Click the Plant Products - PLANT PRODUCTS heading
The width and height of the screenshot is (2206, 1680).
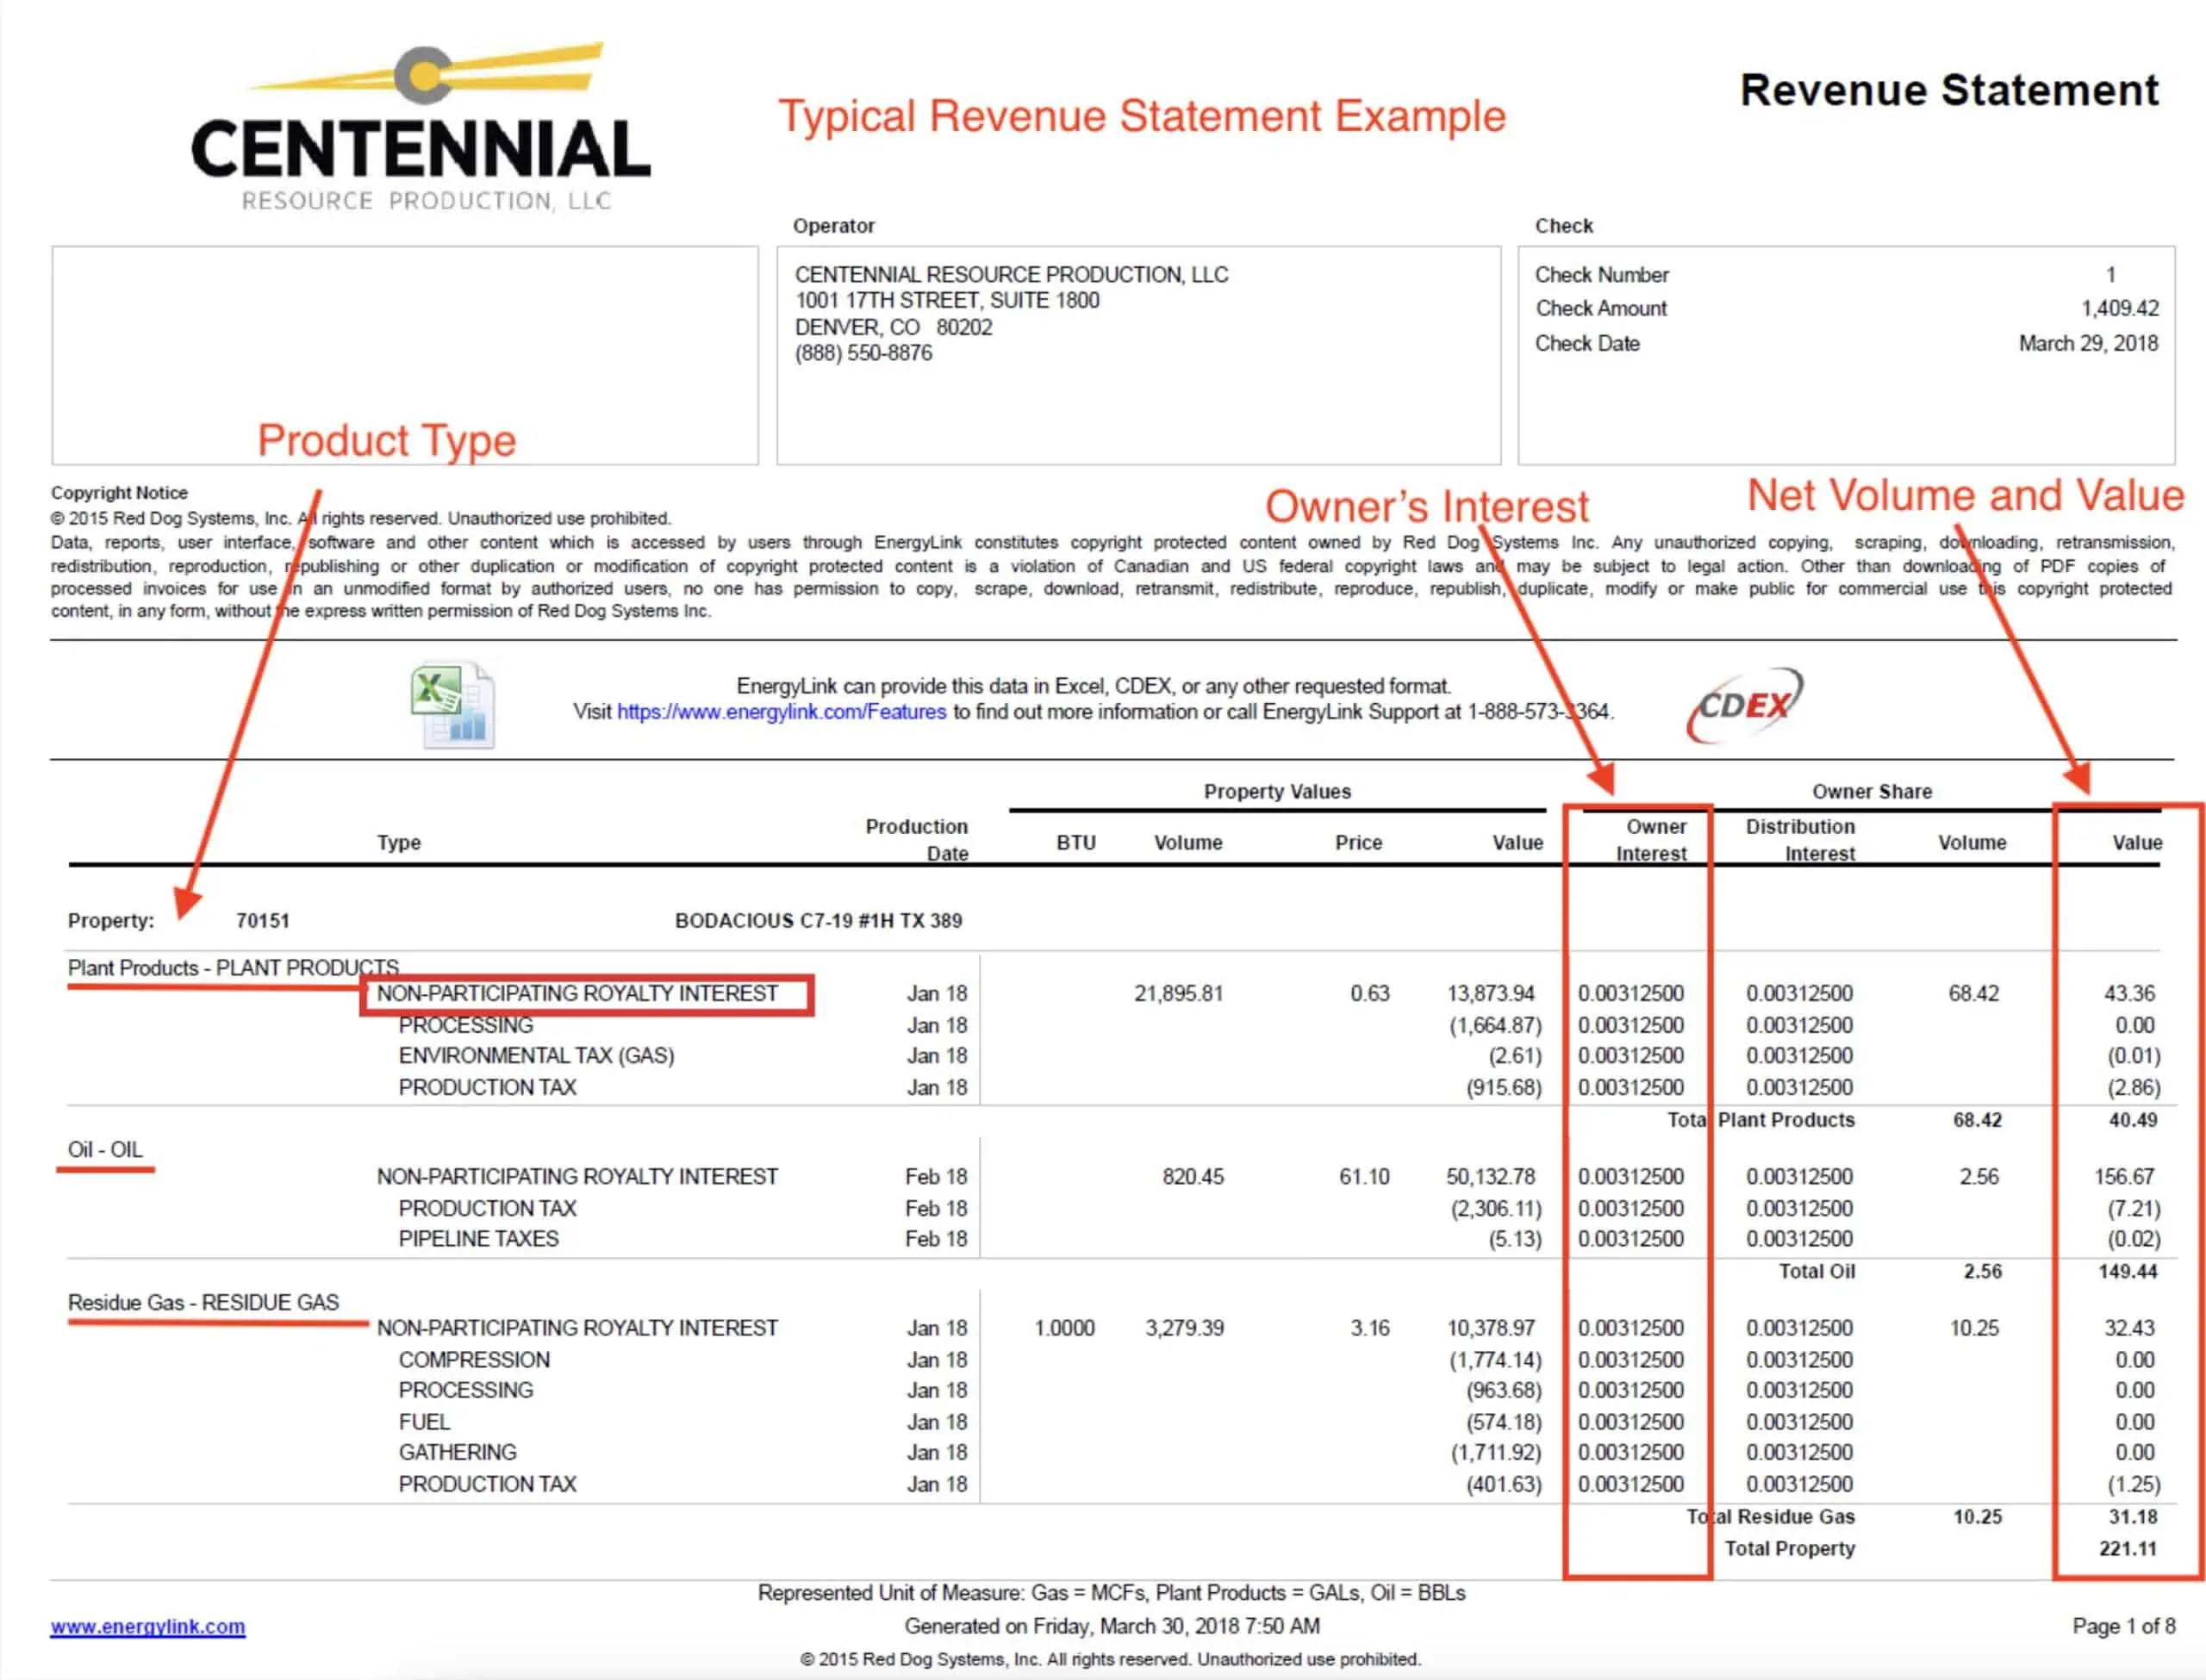point(233,967)
